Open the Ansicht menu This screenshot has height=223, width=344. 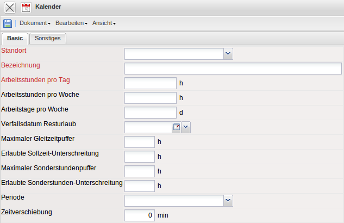104,23
